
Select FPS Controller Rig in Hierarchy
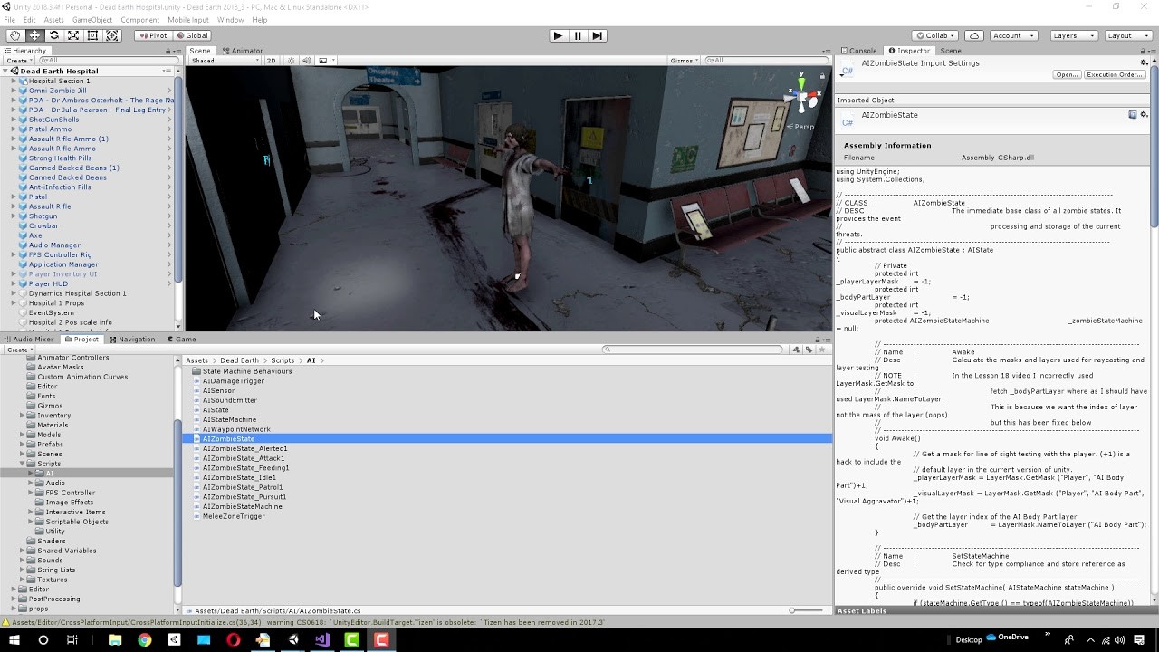click(x=60, y=254)
